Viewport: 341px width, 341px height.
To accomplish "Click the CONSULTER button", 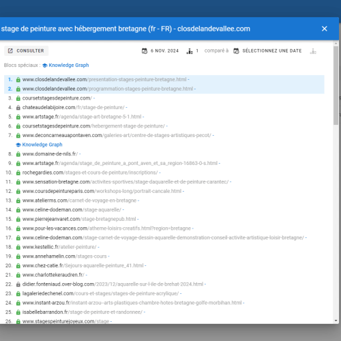I will 26,50.
